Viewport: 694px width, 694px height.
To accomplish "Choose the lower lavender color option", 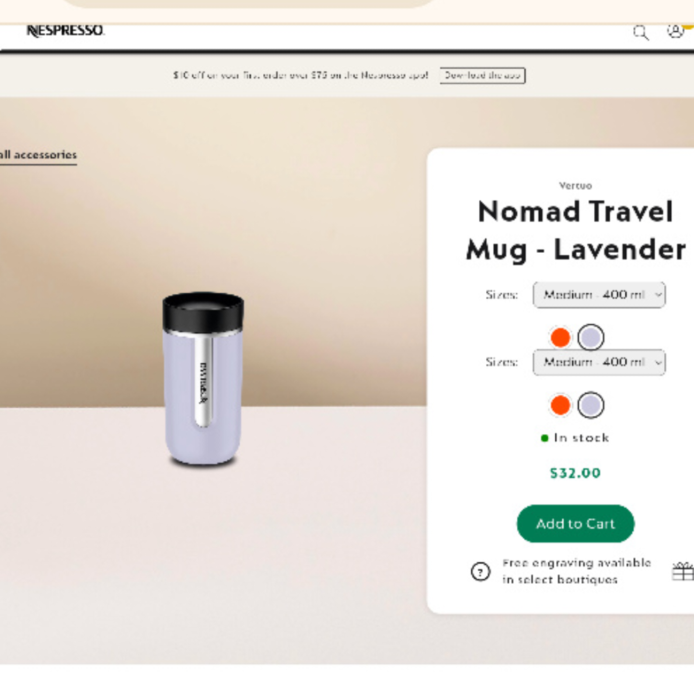I will (x=591, y=405).
